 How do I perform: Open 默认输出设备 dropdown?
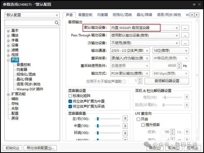145,28
